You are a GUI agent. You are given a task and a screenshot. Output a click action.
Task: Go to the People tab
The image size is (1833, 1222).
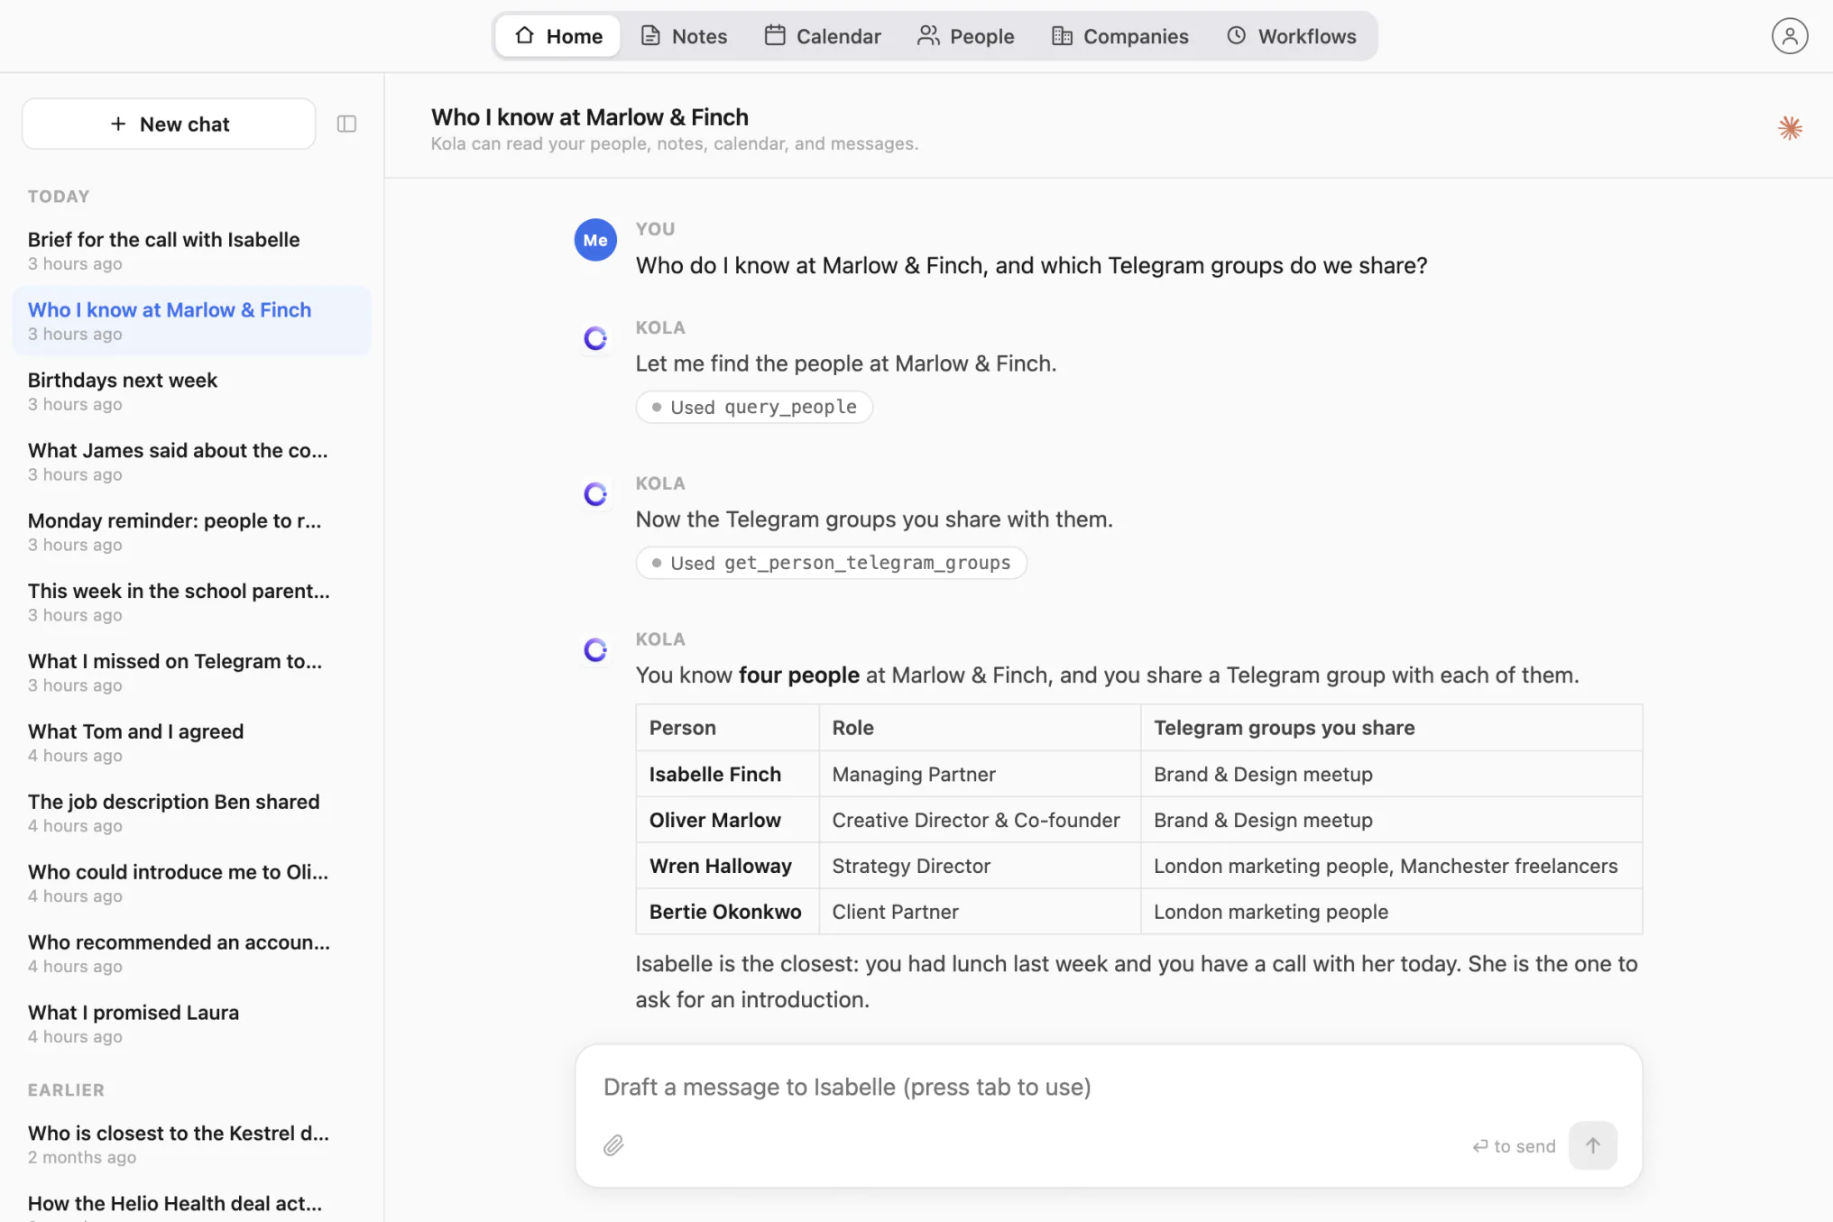click(x=966, y=36)
